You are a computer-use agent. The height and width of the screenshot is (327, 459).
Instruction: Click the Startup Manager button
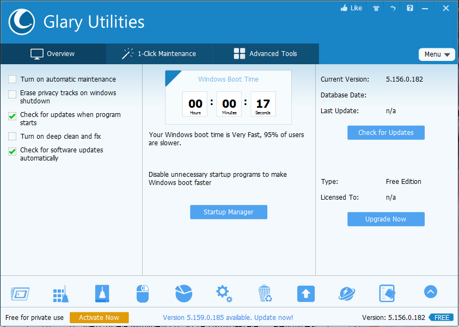coord(228,212)
